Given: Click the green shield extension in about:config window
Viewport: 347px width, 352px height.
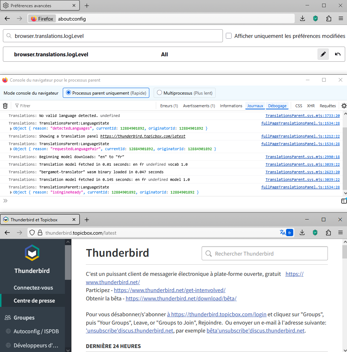Looking at the screenshot, I should (x=315, y=19).
